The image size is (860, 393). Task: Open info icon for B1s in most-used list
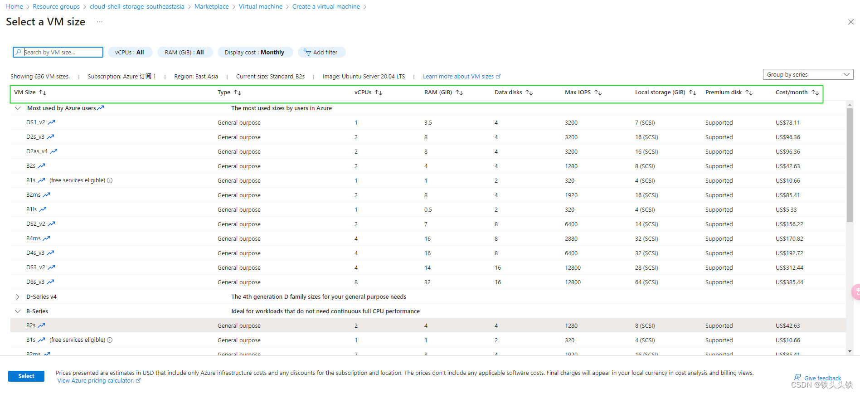(x=110, y=180)
